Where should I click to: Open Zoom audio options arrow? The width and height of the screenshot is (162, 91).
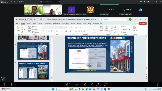click(x=7, y=84)
